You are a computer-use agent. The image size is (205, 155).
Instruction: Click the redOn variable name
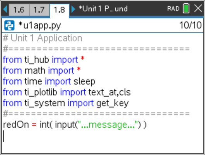(16, 125)
